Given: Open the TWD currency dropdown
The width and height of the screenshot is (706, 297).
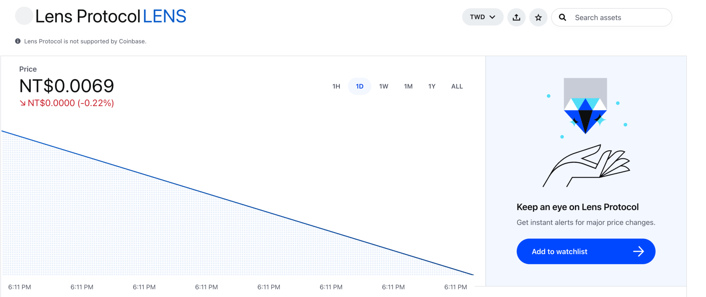Looking at the screenshot, I should (x=483, y=17).
